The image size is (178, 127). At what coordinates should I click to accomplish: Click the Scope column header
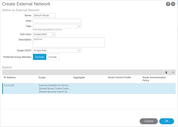pyautogui.click(x=42, y=78)
